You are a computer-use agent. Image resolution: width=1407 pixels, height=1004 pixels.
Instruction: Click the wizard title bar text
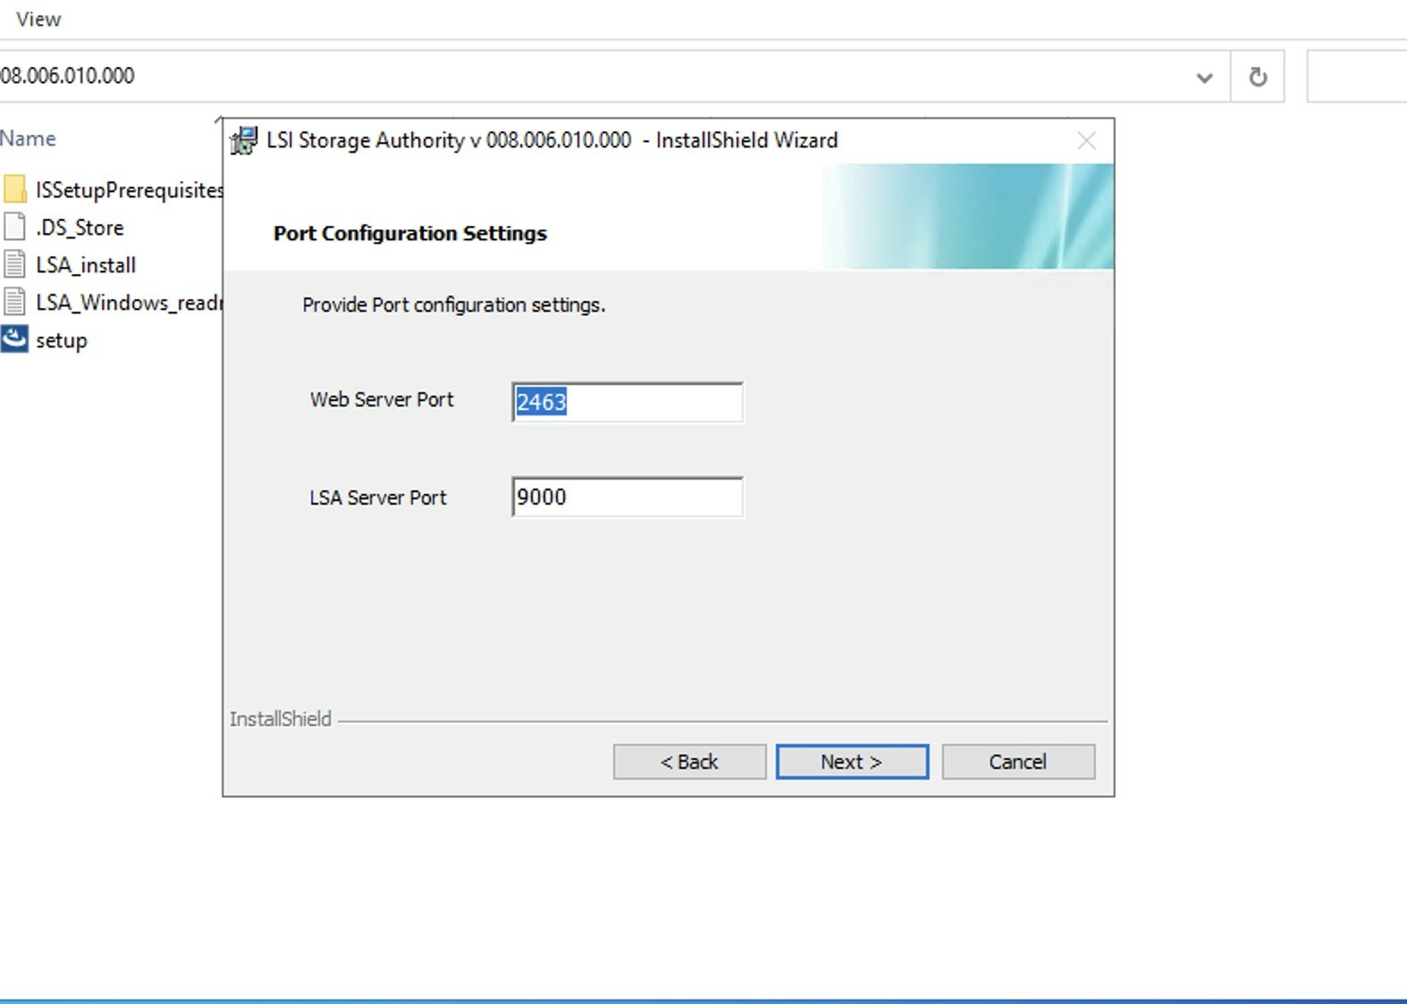pyautogui.click(x=552, y=140)
